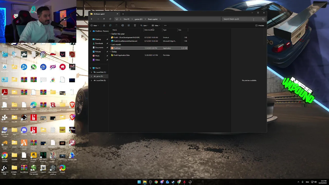Refresh the fivem-quint folder view
329x185 pixels.
(x=110, y=19)
